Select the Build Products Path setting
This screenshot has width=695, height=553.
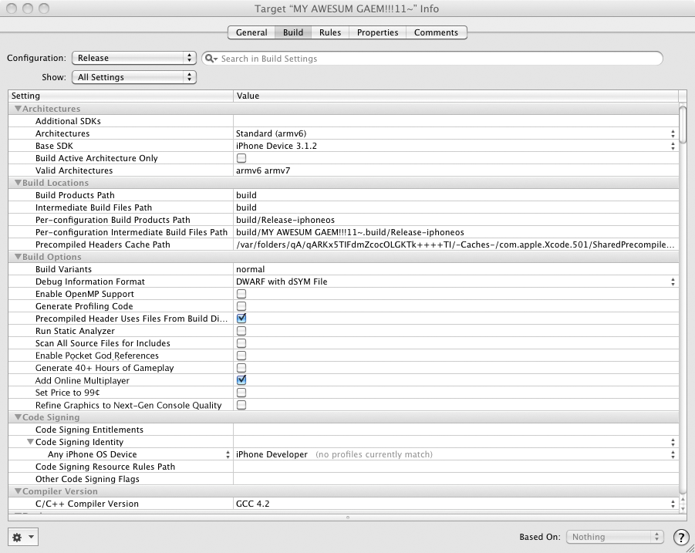343,195
